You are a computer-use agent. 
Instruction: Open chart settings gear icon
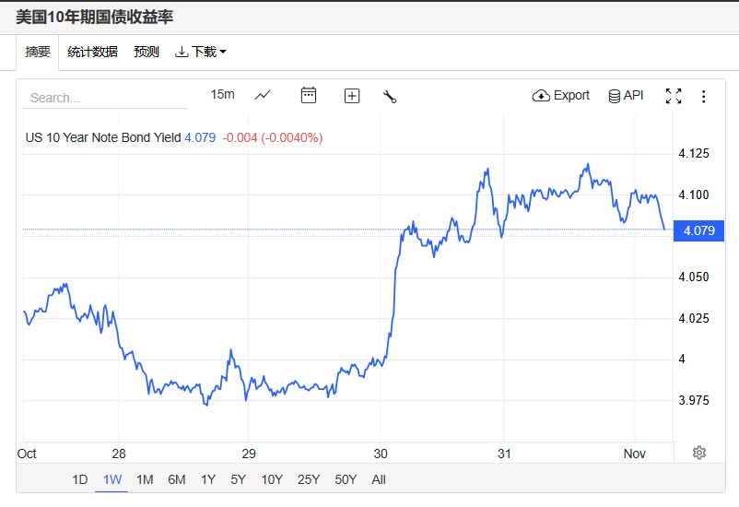699,453
